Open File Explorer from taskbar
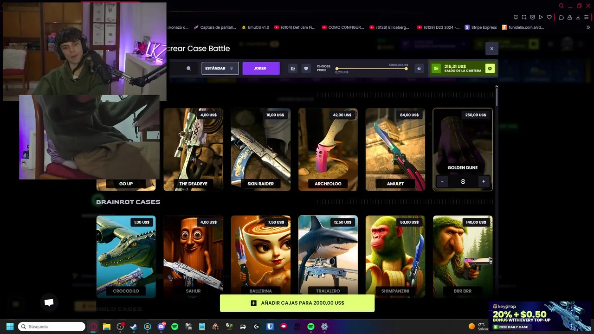This screenshot has height=334, width=594. pyautogui.click(x=107, y=327)
